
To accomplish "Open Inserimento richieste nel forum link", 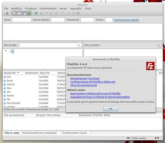I will (95, 93).
